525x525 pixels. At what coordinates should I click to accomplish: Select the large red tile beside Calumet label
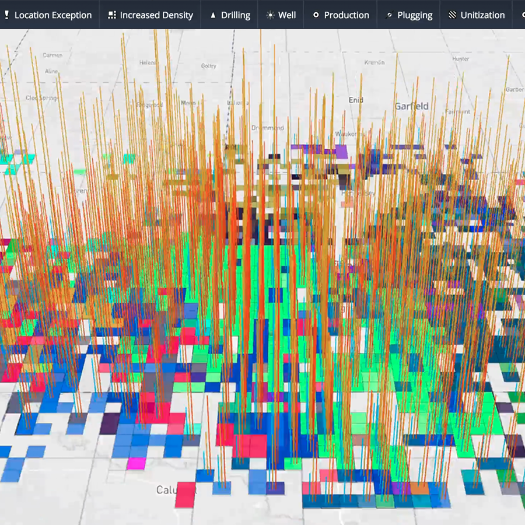click(x=185, y=494)
